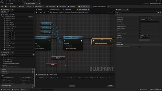Viewport: 162px width, 91px height.
Task: Click Add in Components panel
Action: click(x=4, y=12)
